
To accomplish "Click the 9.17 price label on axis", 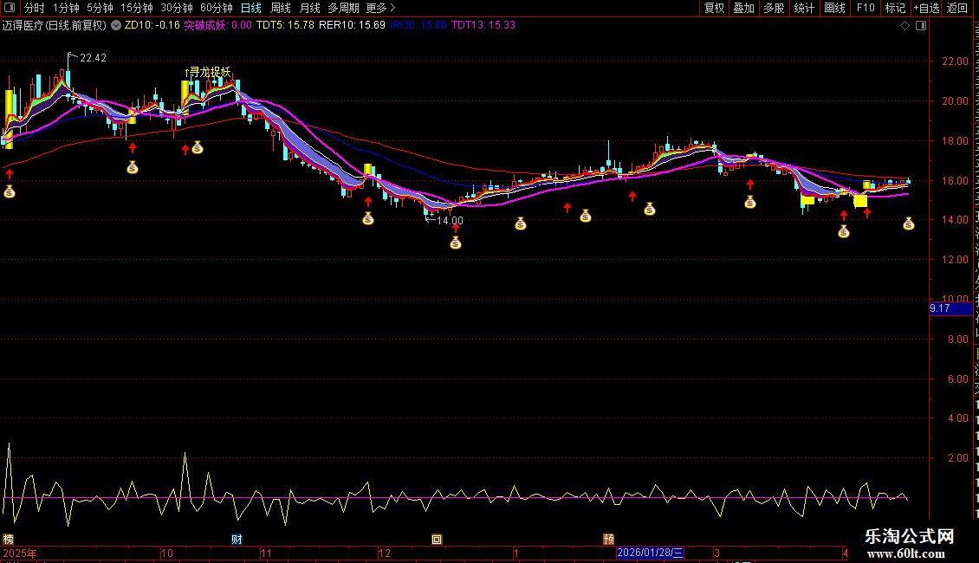I will pos(940,308).
